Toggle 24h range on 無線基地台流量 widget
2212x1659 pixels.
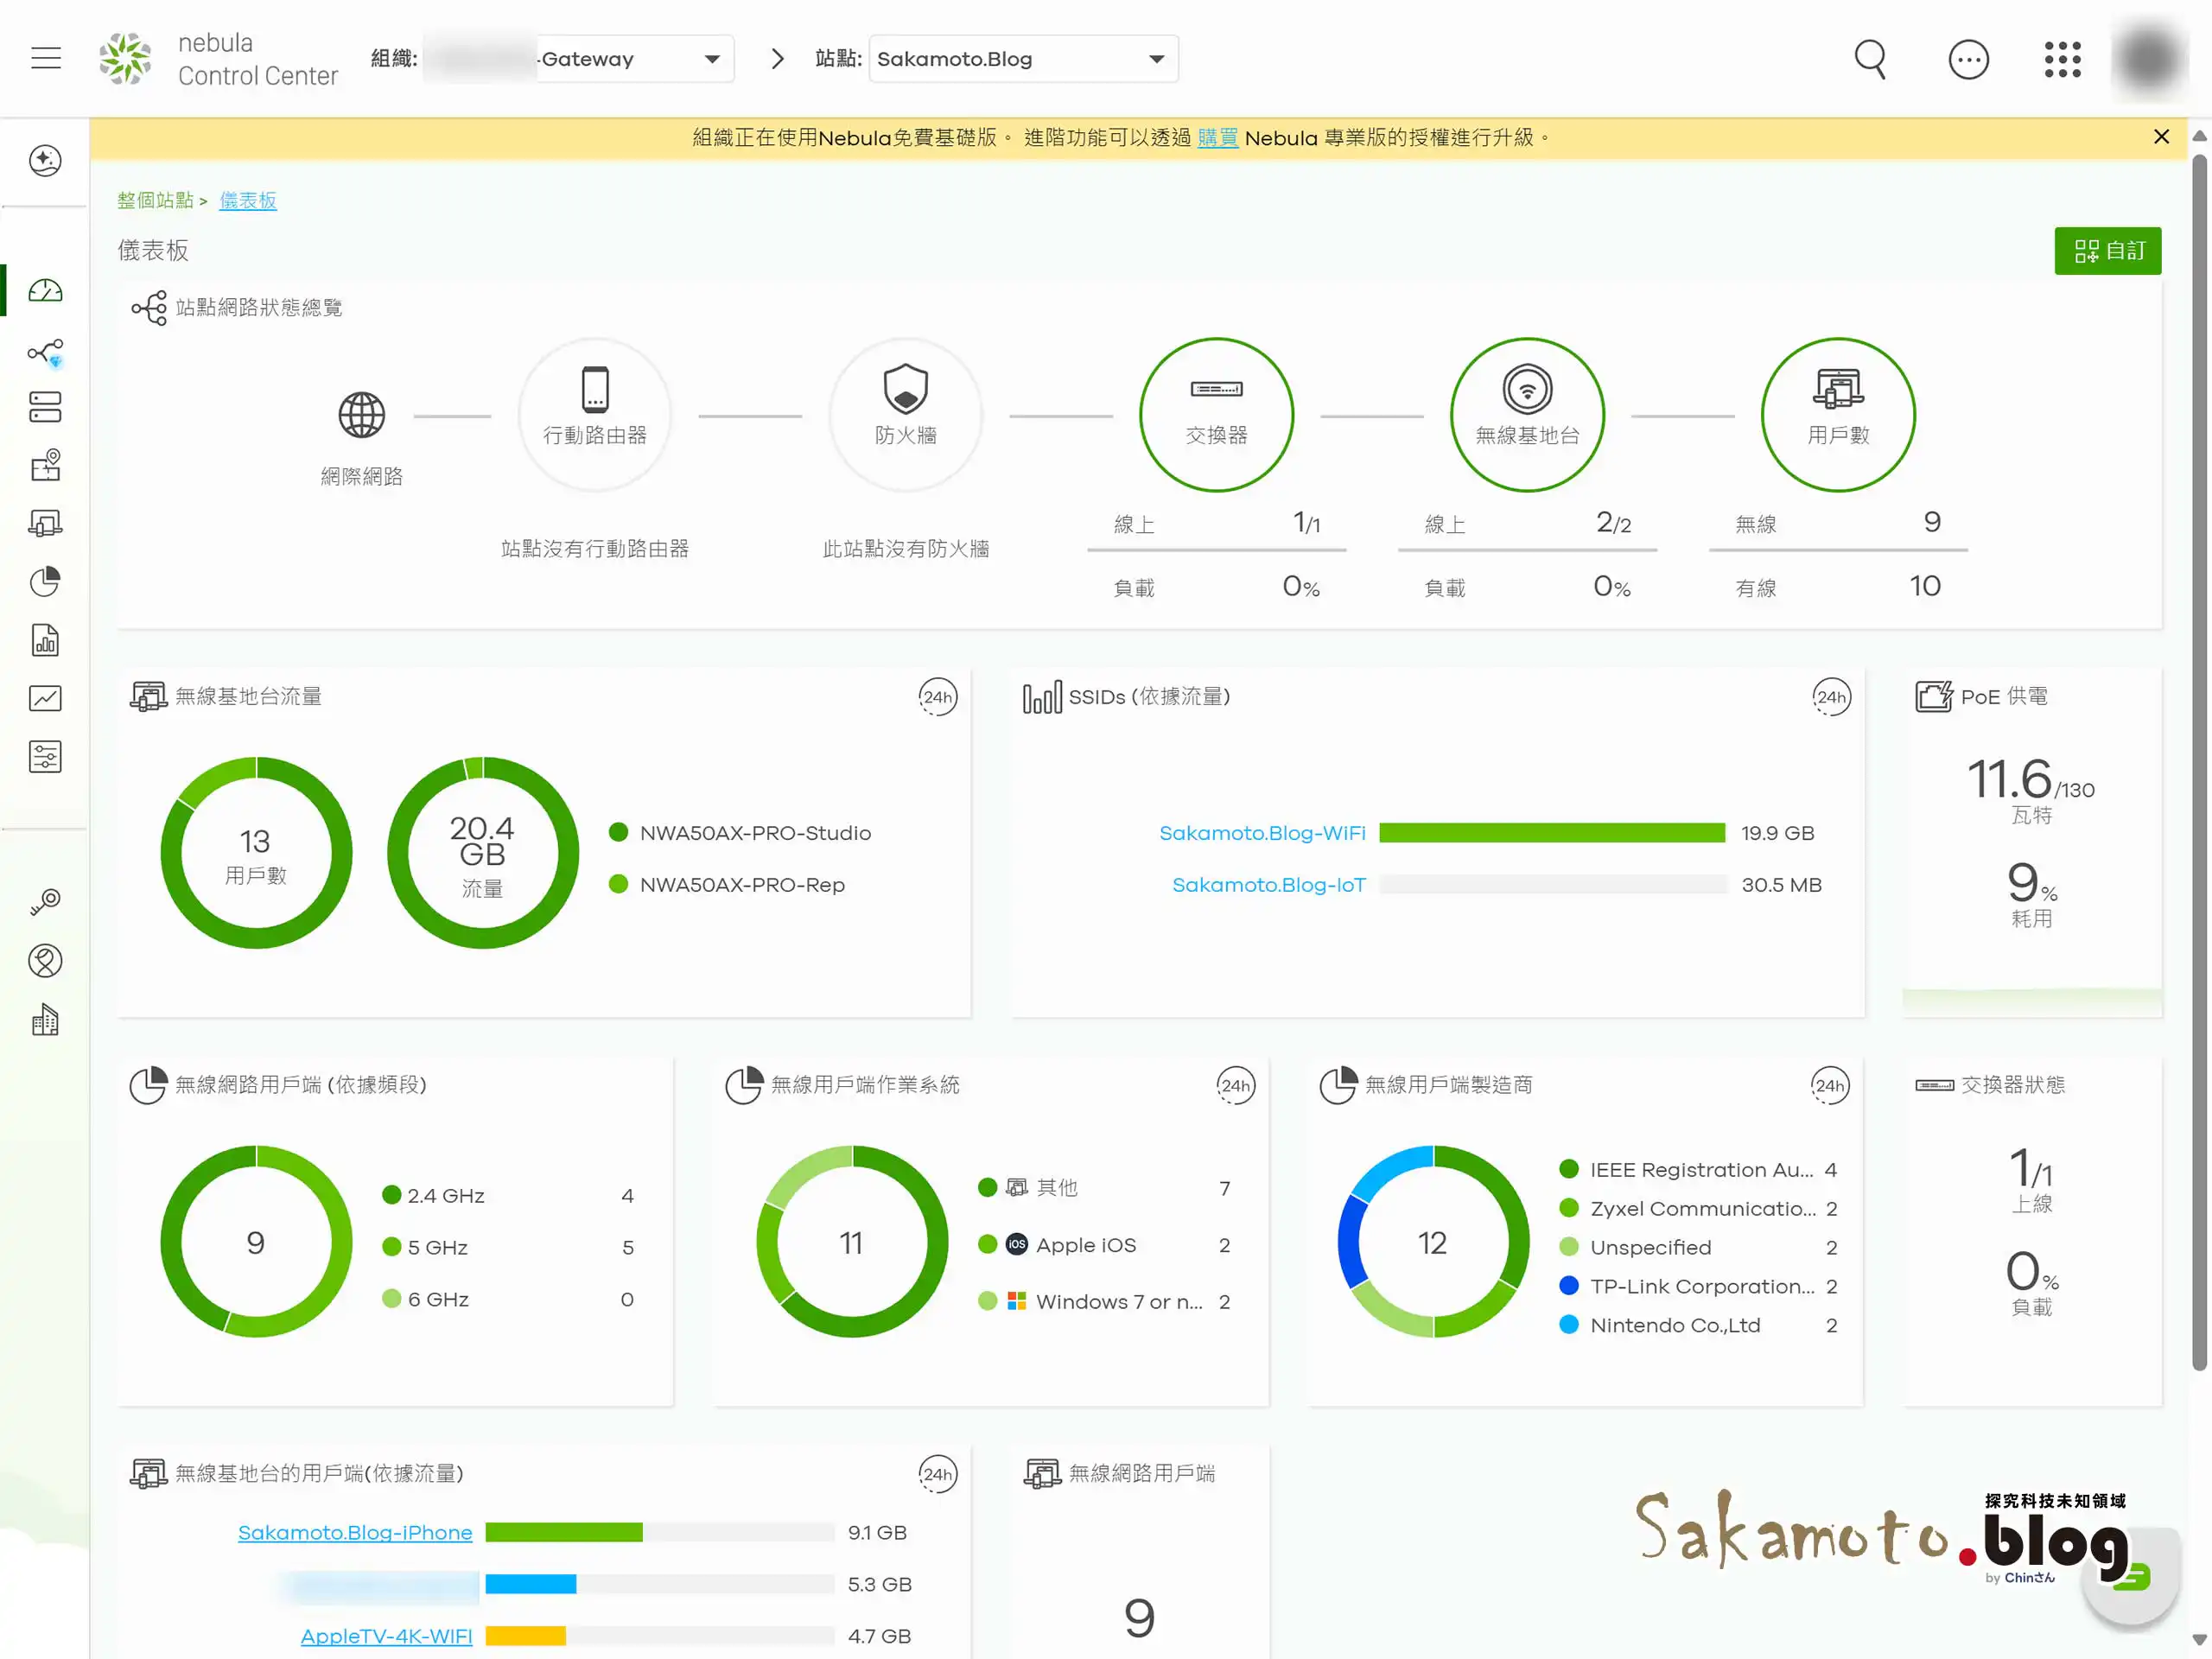point(937,697)
